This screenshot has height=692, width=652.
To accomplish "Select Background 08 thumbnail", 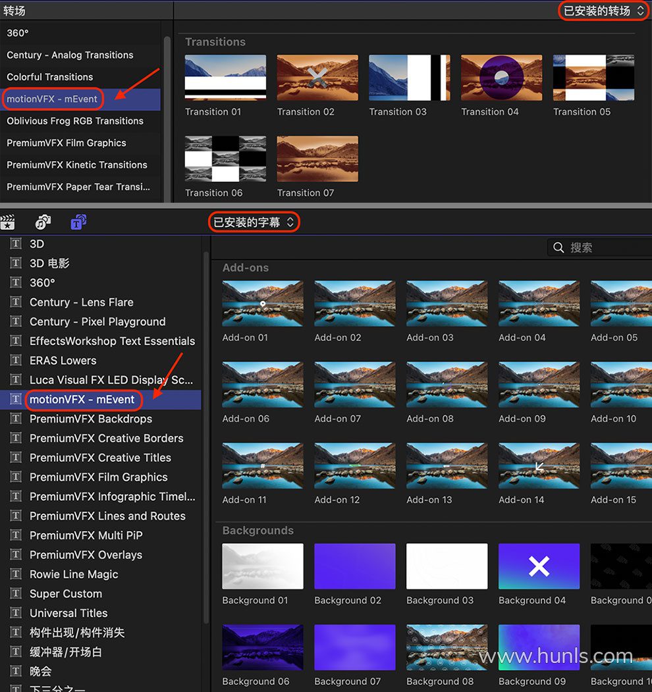I will 447,647.
